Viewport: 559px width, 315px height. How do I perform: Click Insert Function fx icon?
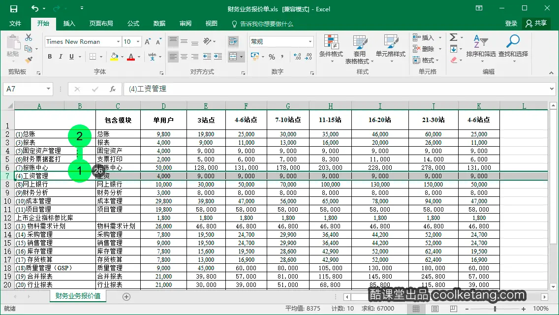click(113, 89)
